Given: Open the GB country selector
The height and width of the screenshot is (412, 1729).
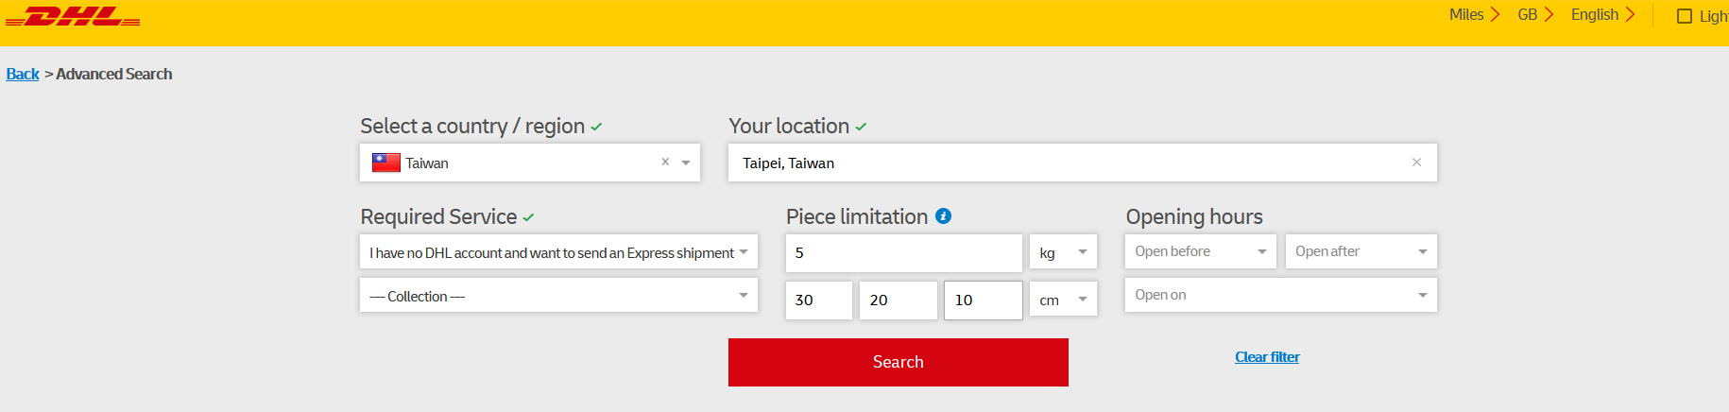Looking at the screenshot, I should point(1535,15).
